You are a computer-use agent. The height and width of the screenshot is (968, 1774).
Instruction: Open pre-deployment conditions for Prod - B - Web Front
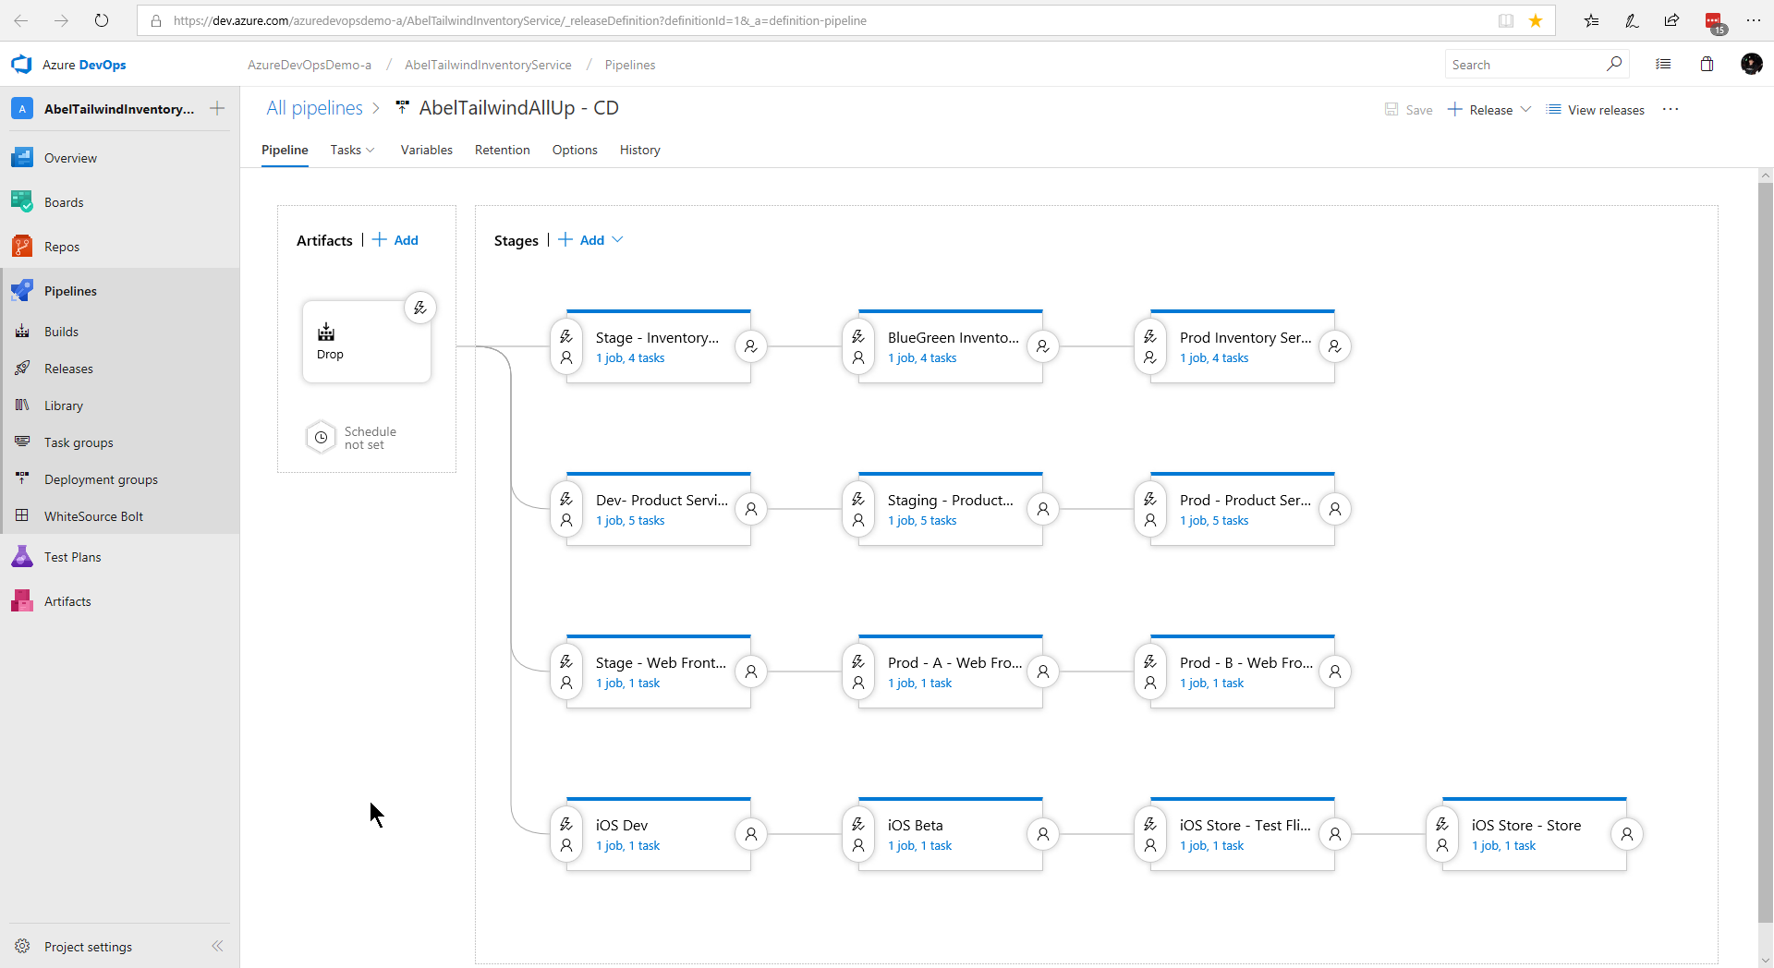coord(1150,672)
